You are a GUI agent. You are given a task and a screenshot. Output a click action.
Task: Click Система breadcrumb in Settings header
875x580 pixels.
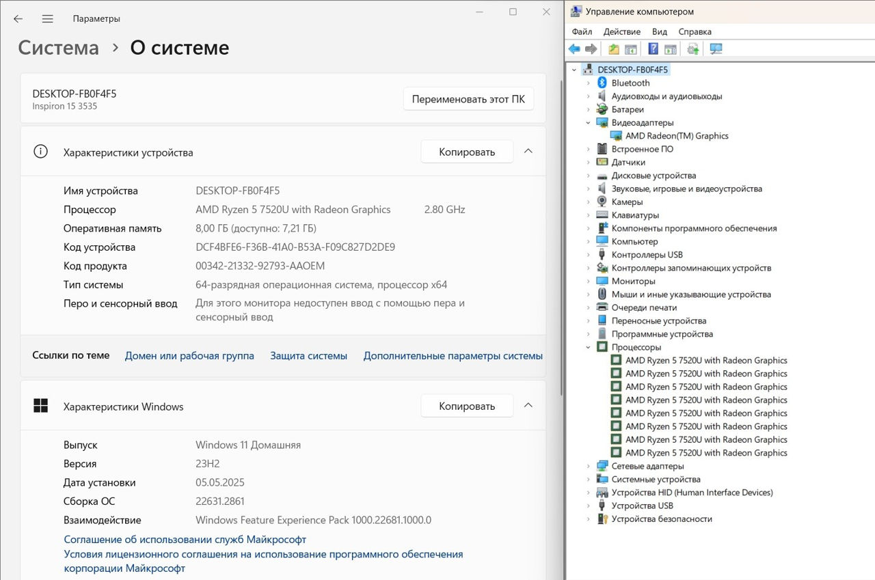(58, 48)
